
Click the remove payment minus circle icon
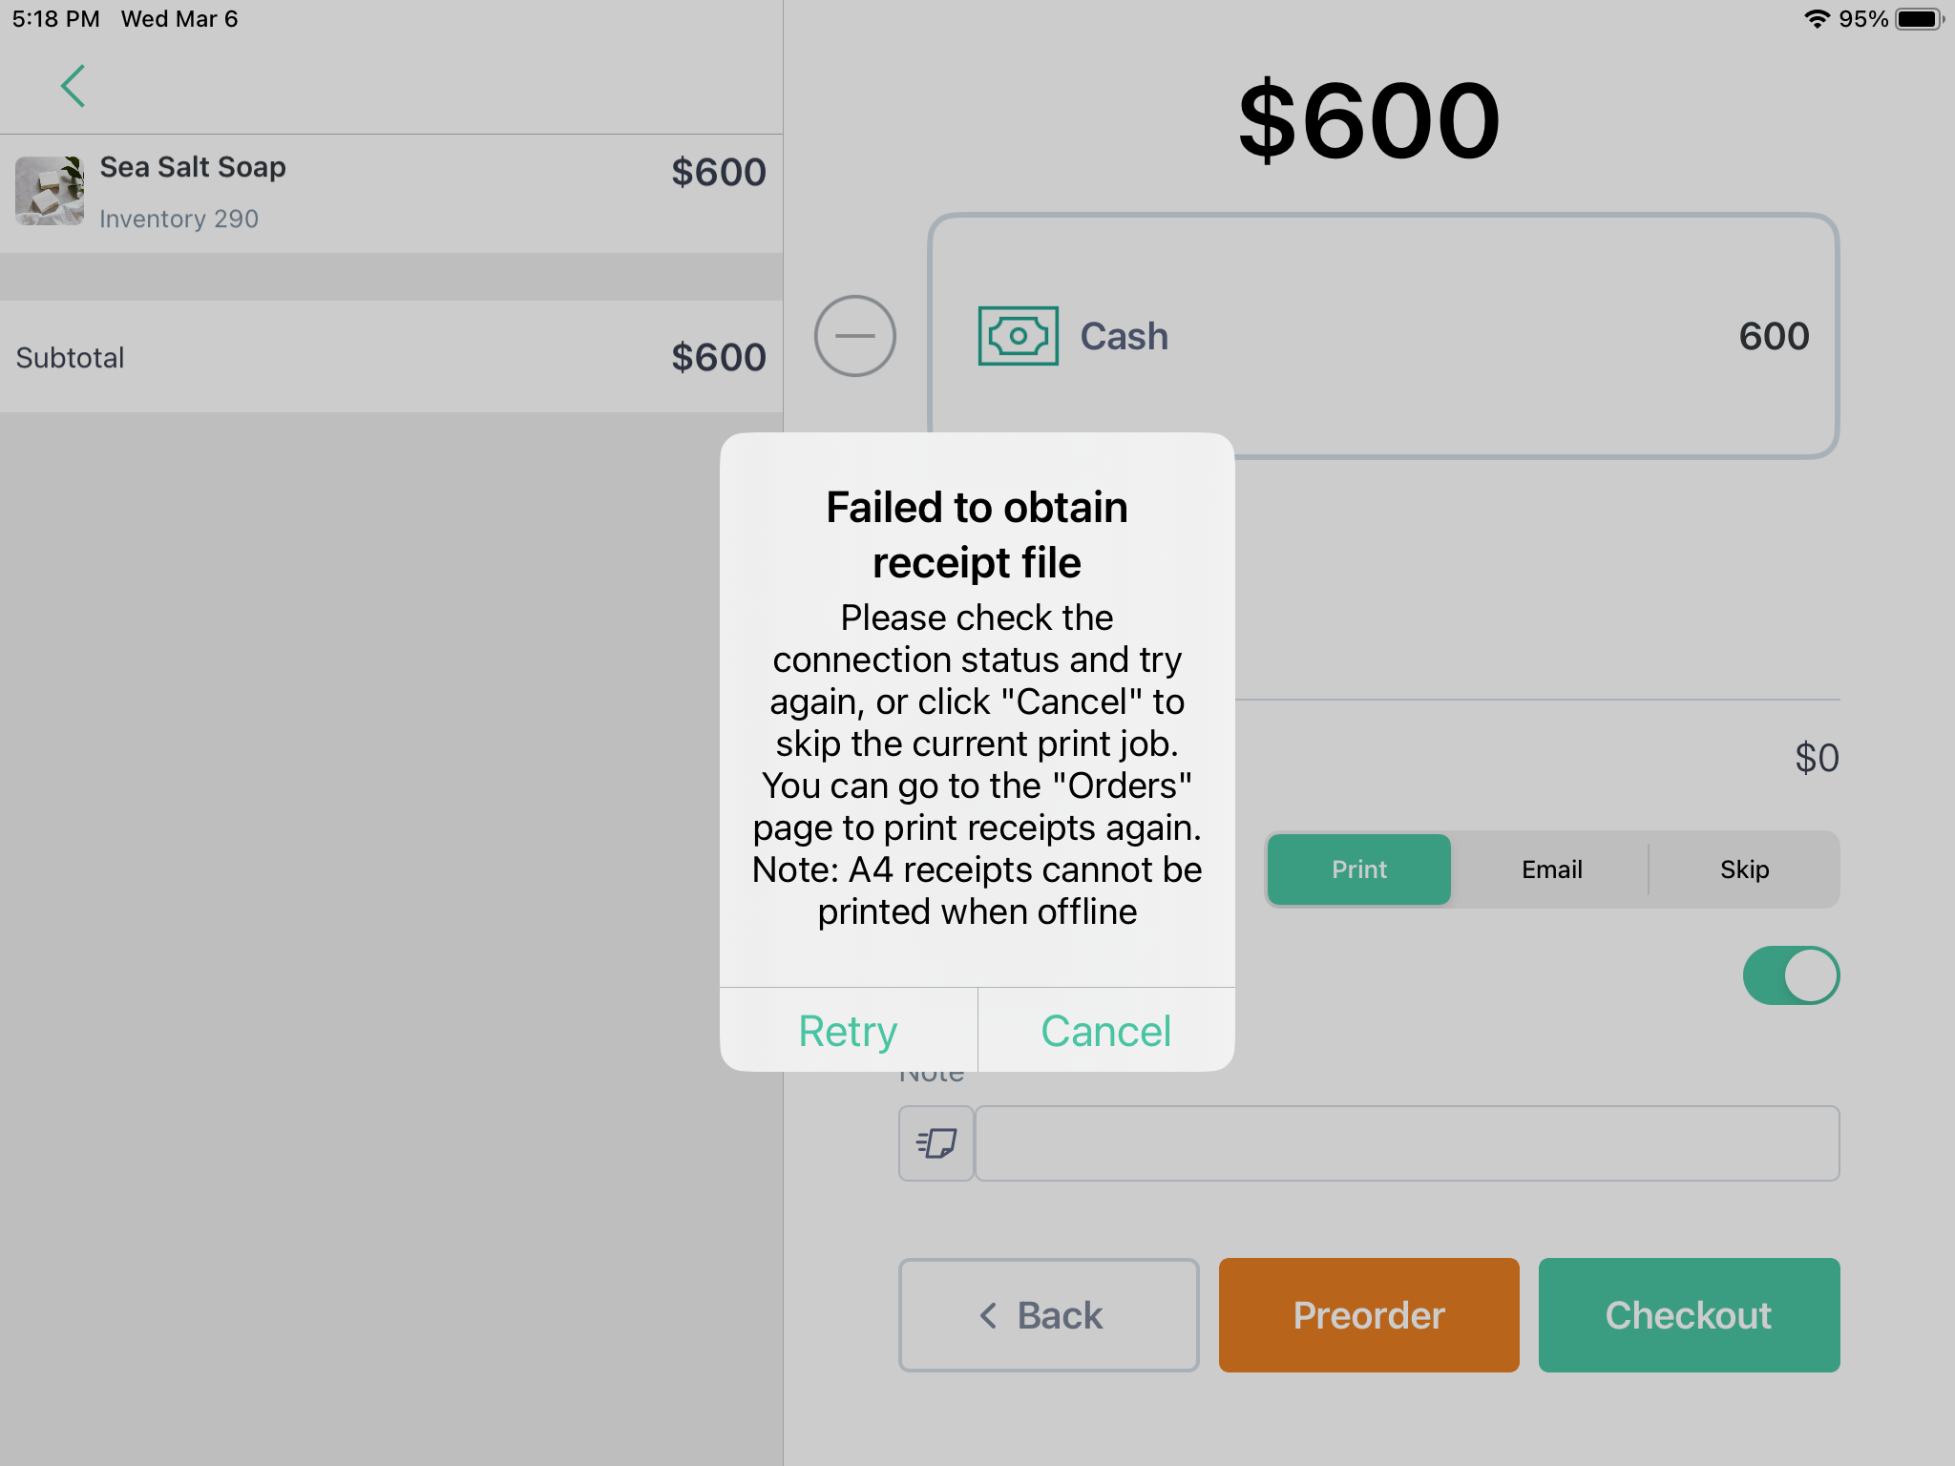854,336
